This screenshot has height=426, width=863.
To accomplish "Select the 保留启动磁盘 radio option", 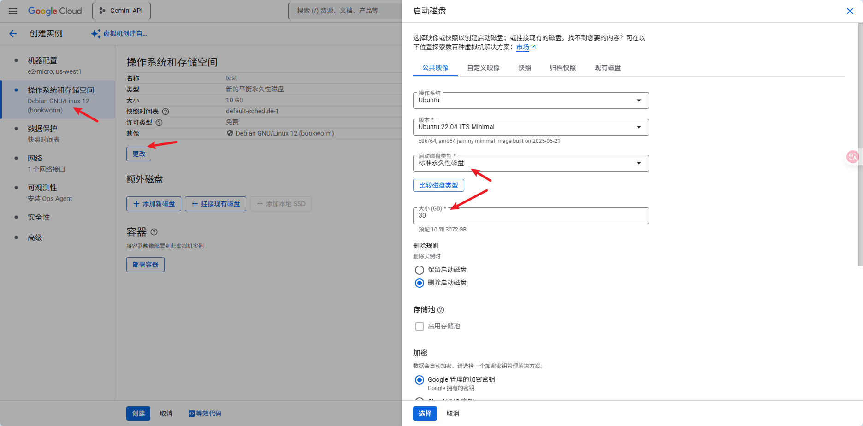I will point(420,270).
